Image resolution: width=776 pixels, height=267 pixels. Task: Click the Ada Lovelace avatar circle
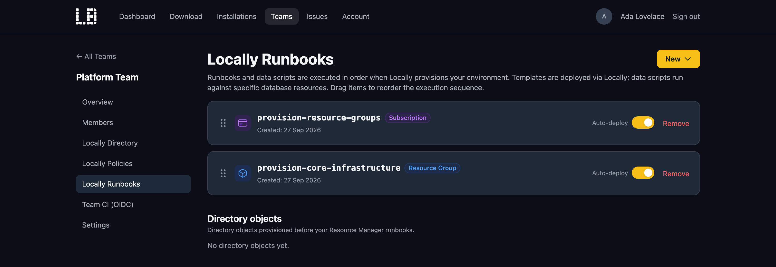[604, 16]
